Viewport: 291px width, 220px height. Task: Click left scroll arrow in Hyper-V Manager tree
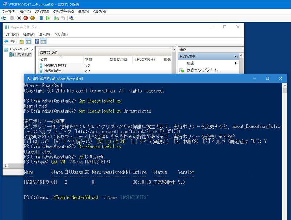pyautogui.click(x=5, y=166)
